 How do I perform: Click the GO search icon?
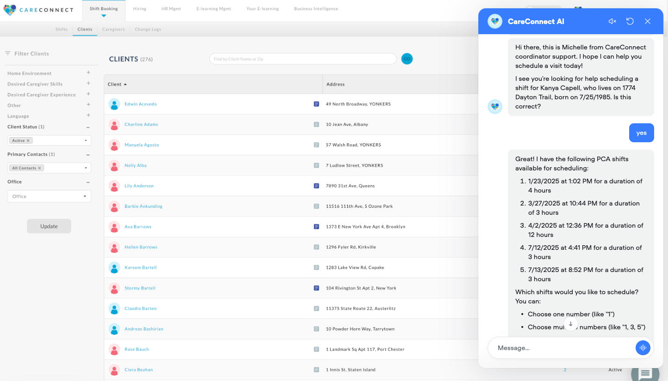pos(407,59)
